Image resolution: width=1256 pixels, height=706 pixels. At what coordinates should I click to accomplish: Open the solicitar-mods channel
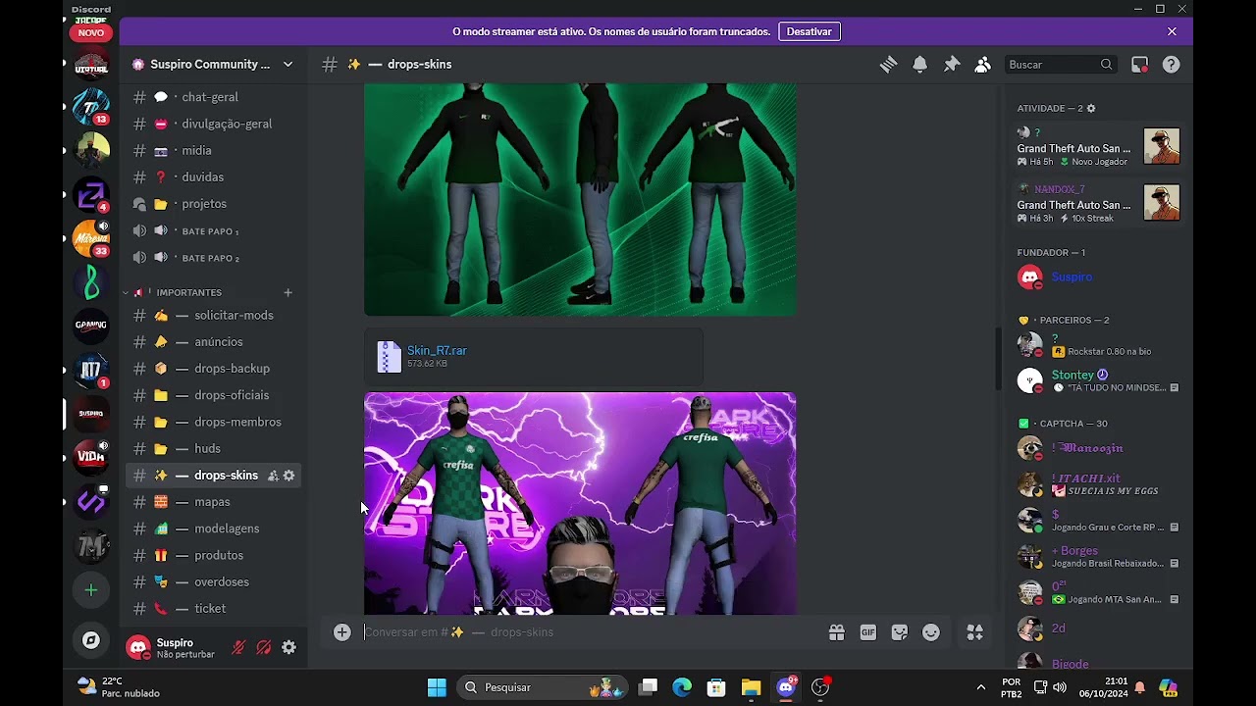pos(214,315)
